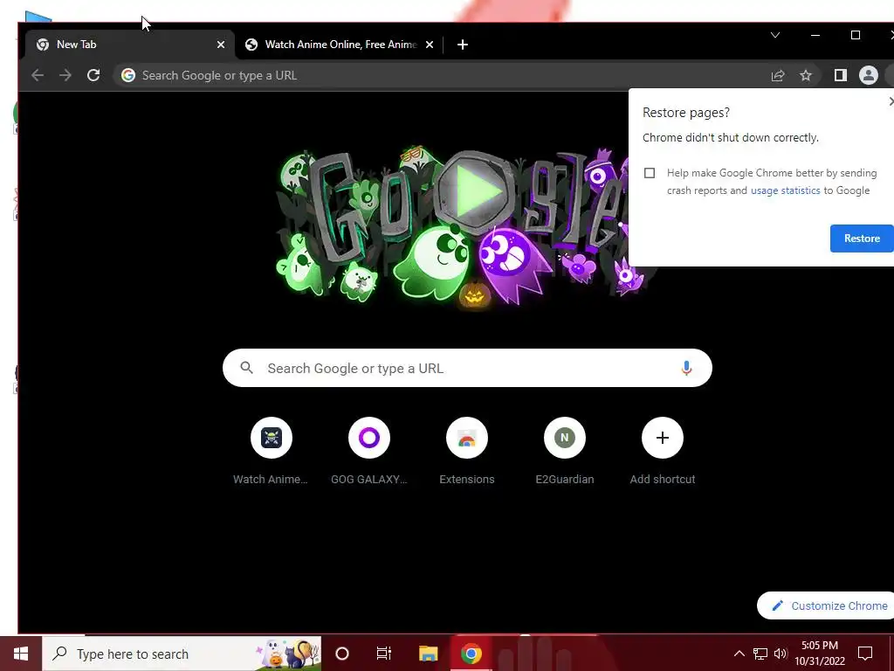
Task: Expand the tab search chevron
Action: point(775,35)
